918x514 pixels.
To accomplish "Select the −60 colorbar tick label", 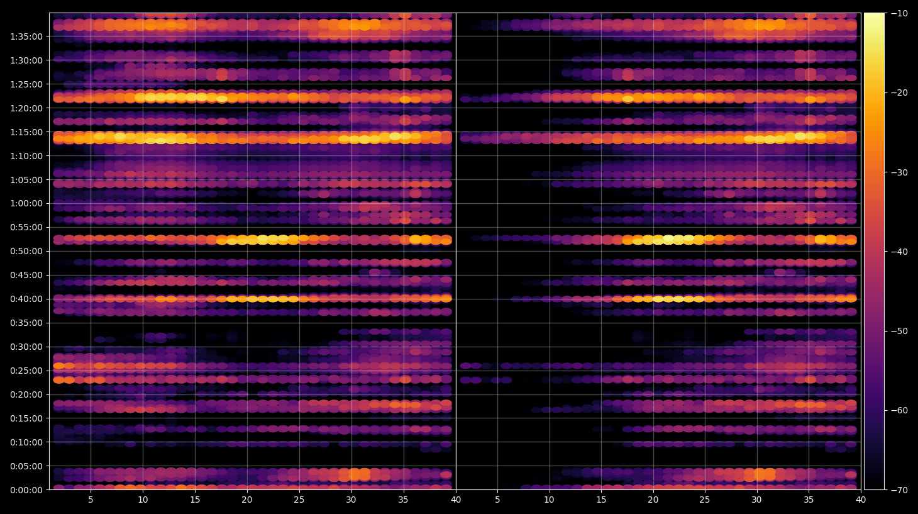I will [900, 410].
